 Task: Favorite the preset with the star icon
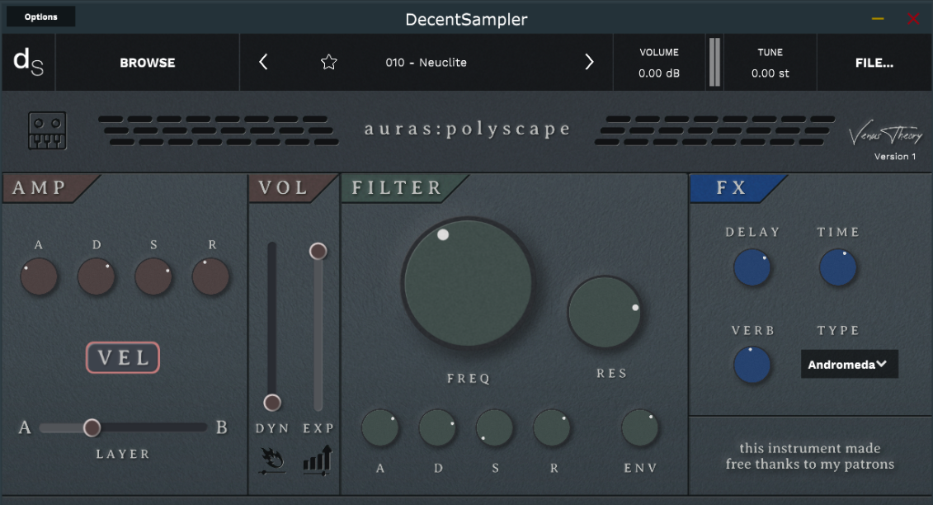coord(329,62)
